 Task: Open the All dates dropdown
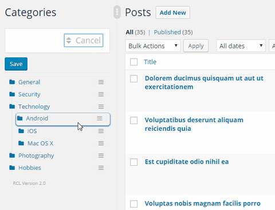(x=241, y=46)
